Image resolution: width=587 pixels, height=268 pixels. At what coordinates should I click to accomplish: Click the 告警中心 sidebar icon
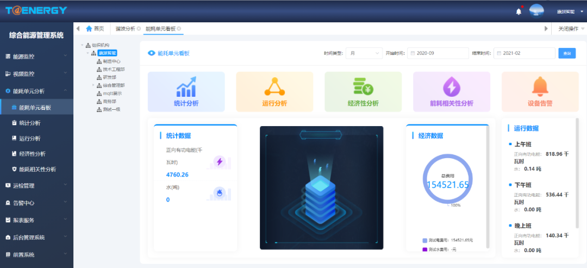8,203
